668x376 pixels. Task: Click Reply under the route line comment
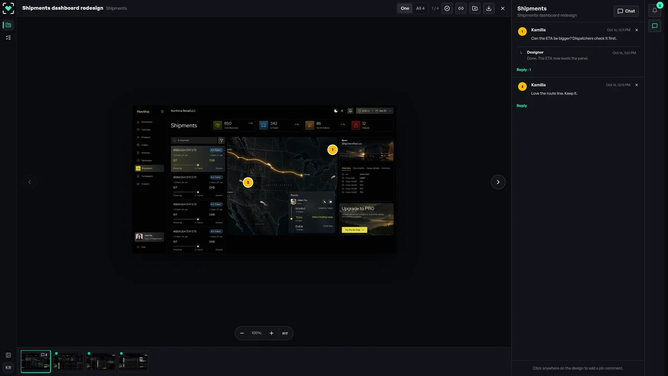point(521,105)
